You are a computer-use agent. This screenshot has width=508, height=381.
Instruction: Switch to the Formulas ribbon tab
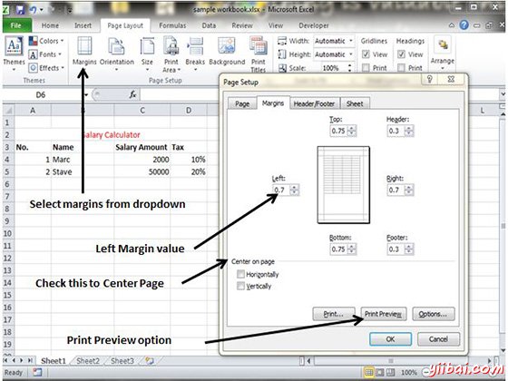(172, 25)
